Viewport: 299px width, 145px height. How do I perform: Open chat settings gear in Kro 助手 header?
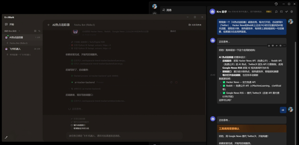292,12
